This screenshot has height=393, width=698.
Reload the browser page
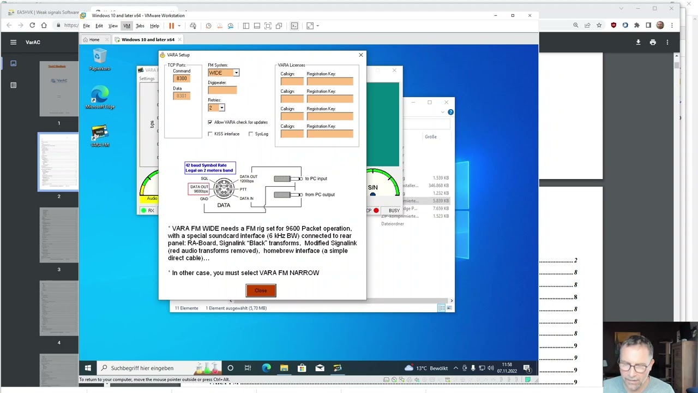[32, 25]
